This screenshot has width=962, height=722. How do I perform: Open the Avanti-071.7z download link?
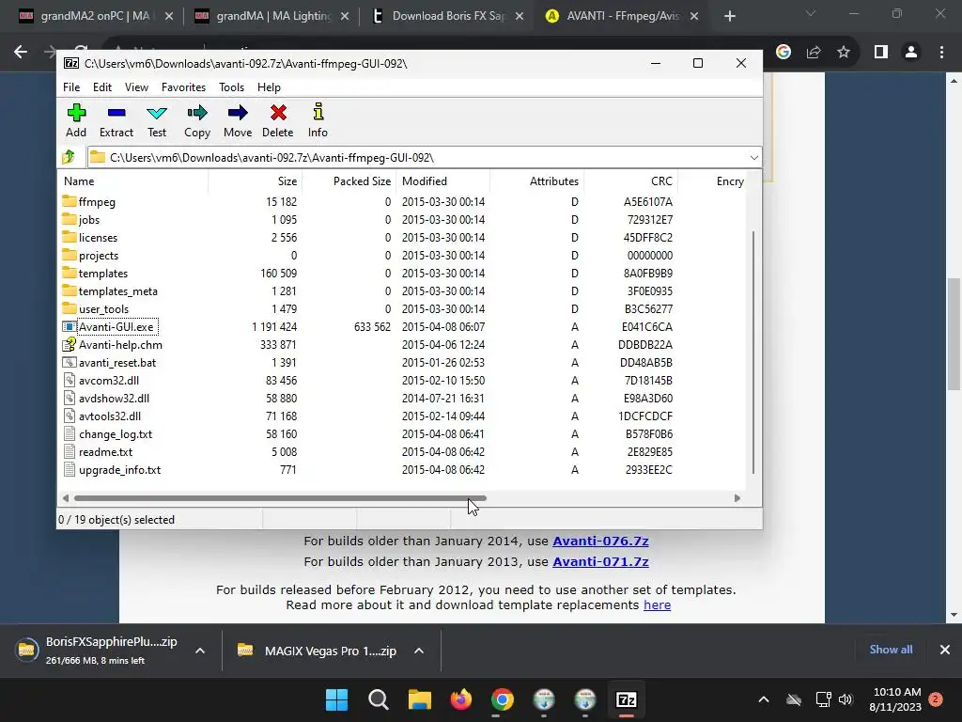[600, 561]
